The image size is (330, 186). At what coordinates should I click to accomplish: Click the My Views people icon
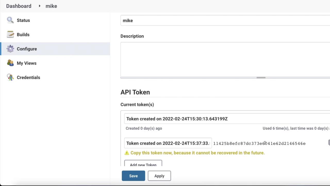pyautogui.click(x=10, y=63)
